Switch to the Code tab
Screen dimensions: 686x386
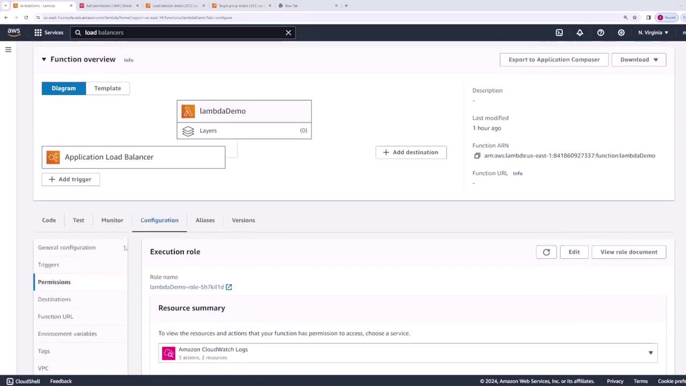[x=49, y=220]
